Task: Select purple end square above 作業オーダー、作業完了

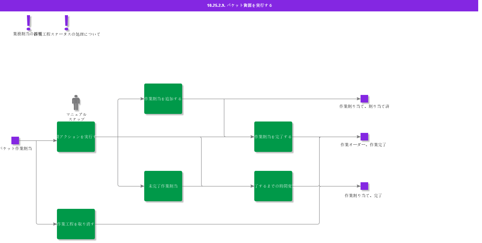Action: (364, 137)
